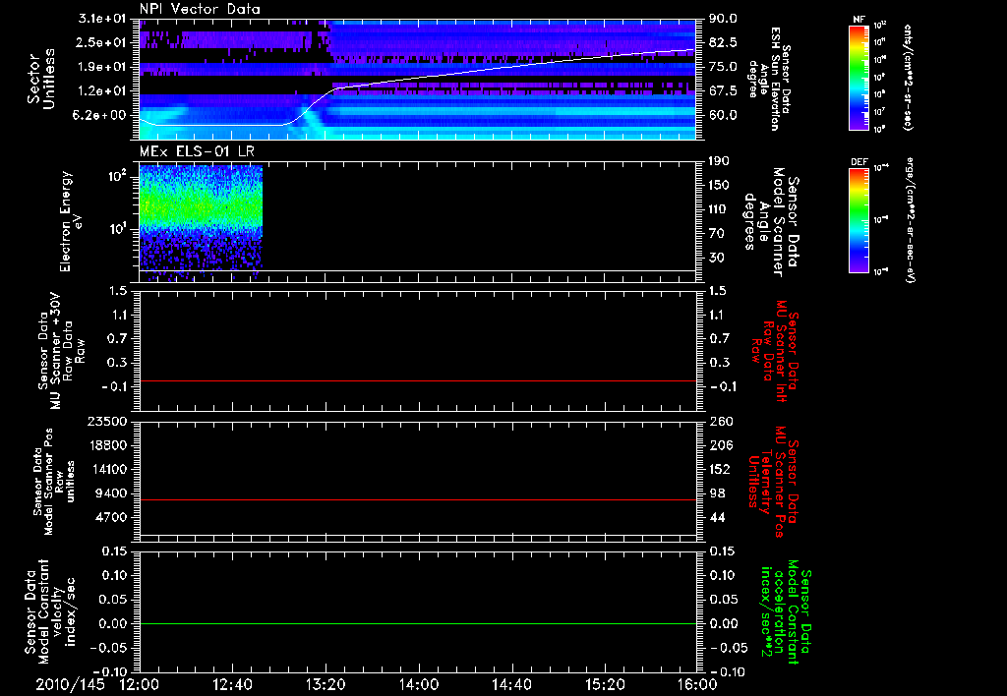Viewport: 1007px width, 696px height.
Task: Click the '110' scanner angle tick value
Action: click(719, 209)
